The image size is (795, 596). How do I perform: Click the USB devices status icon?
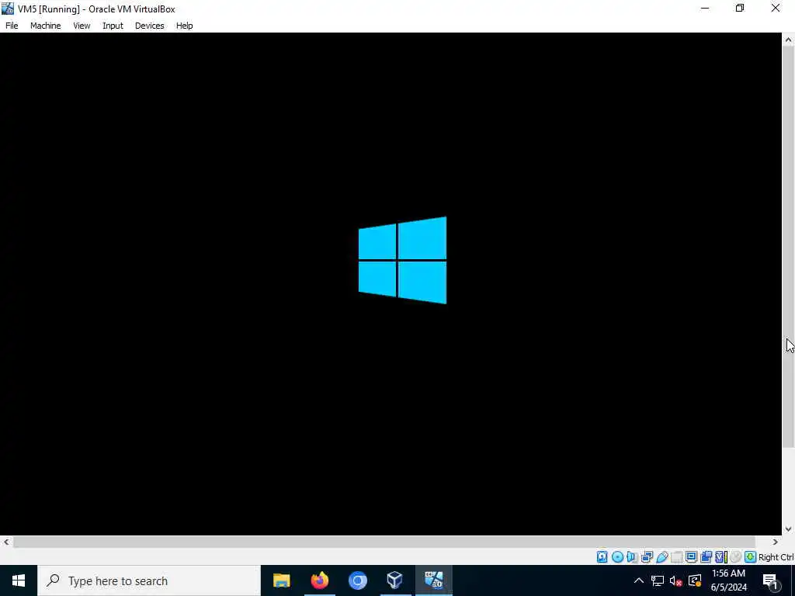tap(661, 557)
